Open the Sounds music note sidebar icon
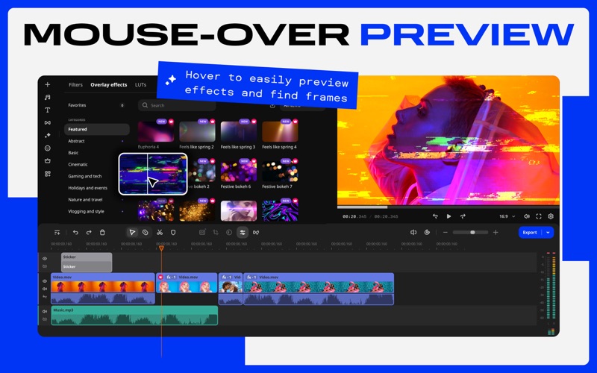The width and height of the screenshot is (597, 373). click(x=47, y=98)
